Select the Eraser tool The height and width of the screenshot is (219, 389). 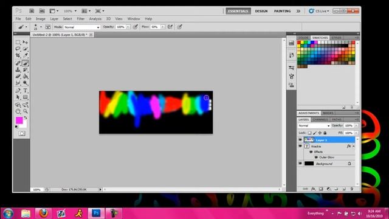[x=18, y=76]
